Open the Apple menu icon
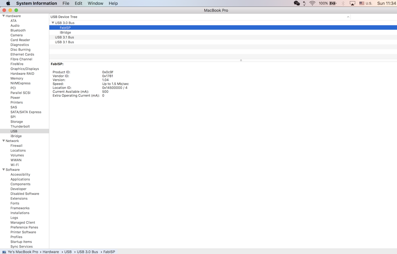This screenshot has width=397, height=254. coord(8,3)
